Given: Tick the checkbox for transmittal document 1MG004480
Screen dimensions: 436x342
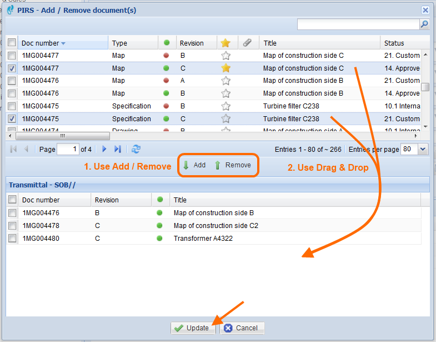Looking at the screenshot, I should click(12, 238).
